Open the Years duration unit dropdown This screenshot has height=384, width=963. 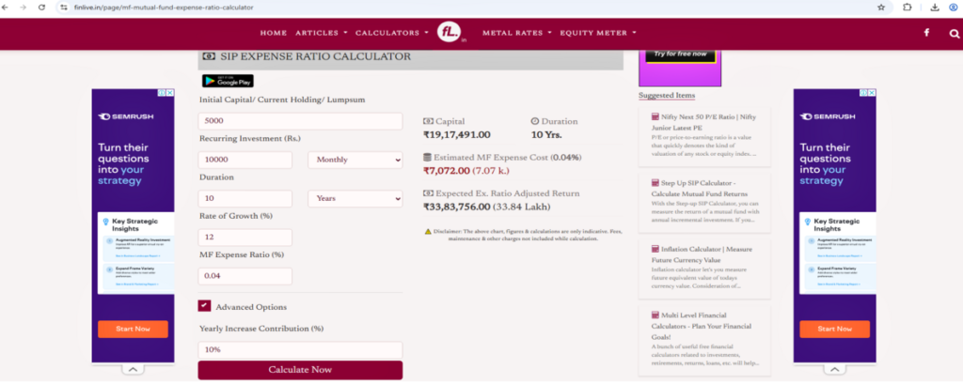click(x=355, y=198)
